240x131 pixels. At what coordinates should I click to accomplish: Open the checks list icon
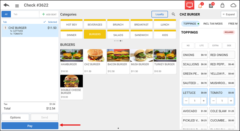[211, 6]
